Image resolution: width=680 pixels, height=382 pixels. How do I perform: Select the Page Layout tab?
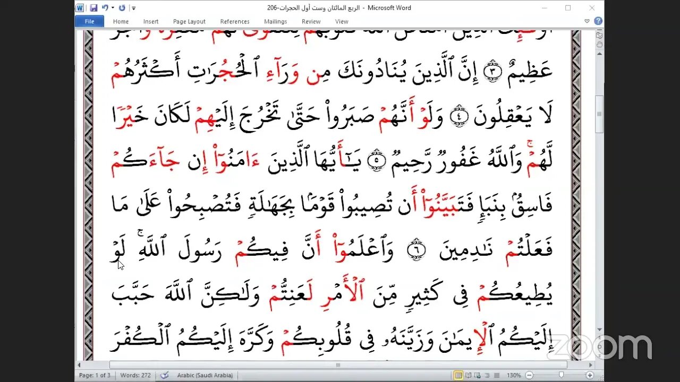(189, 21)
